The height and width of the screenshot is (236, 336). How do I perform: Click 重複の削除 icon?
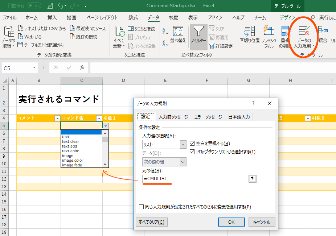click(285, 31)
